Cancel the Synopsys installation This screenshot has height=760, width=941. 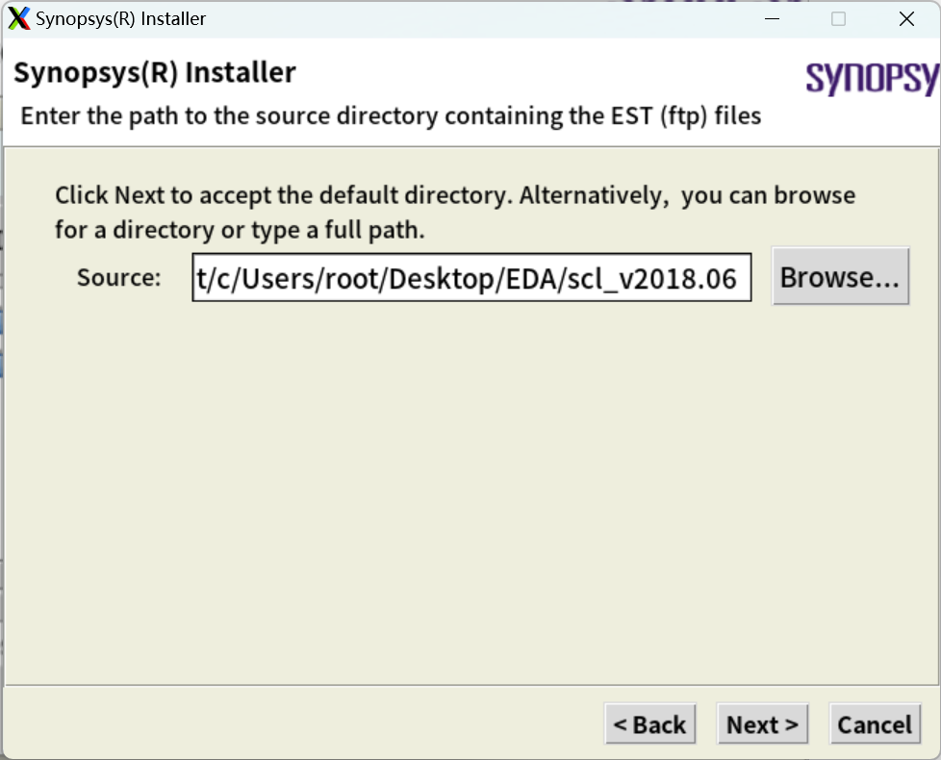tap(874, 723)
